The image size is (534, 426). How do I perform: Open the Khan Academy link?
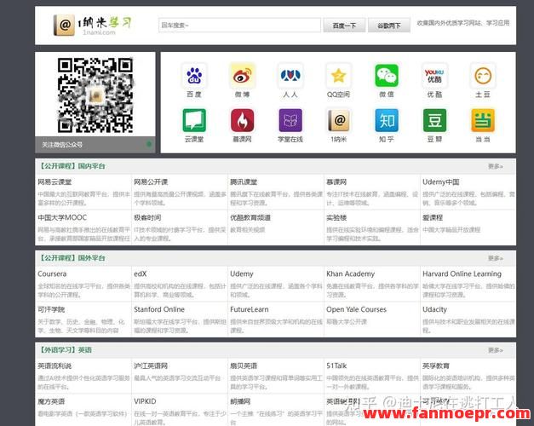(x=350, y=273)
